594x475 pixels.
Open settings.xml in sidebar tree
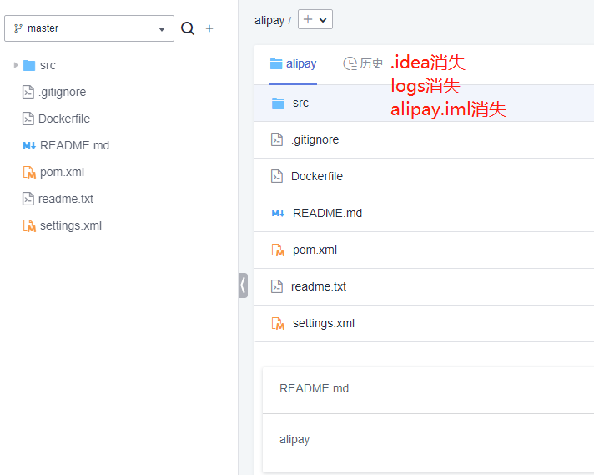coord(71,225)
